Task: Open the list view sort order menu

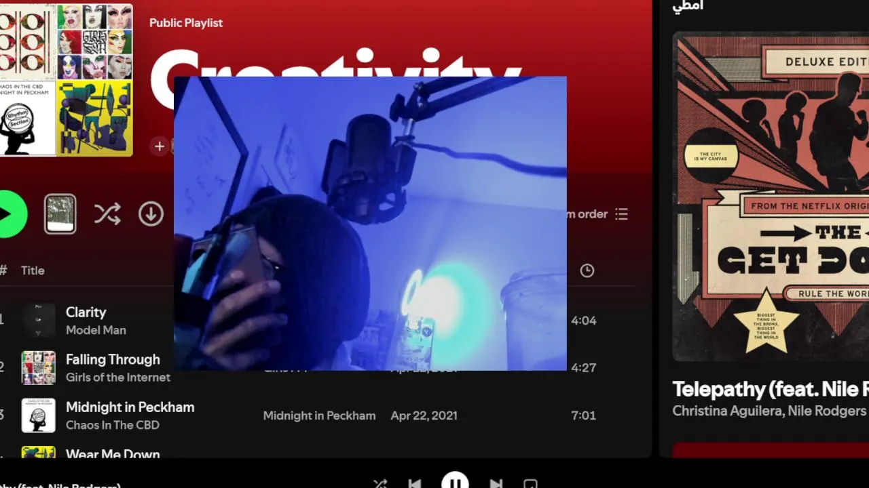Action: [597, 214]
